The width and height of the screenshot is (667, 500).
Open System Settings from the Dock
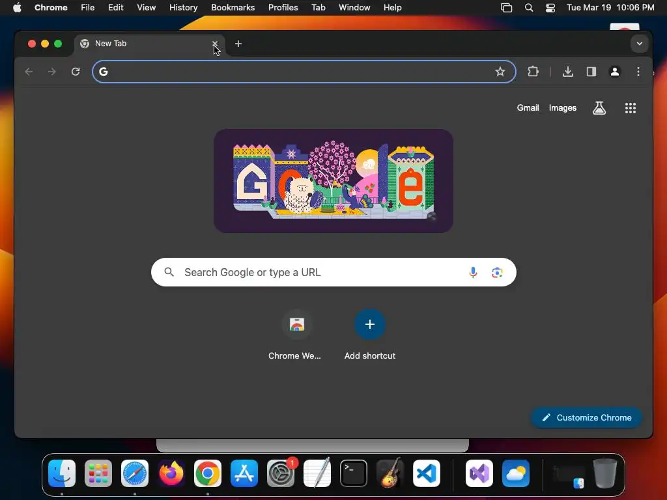[x=281, y=473]
